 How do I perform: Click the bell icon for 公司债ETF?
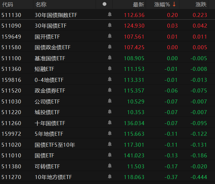click(x=110, y=101)
